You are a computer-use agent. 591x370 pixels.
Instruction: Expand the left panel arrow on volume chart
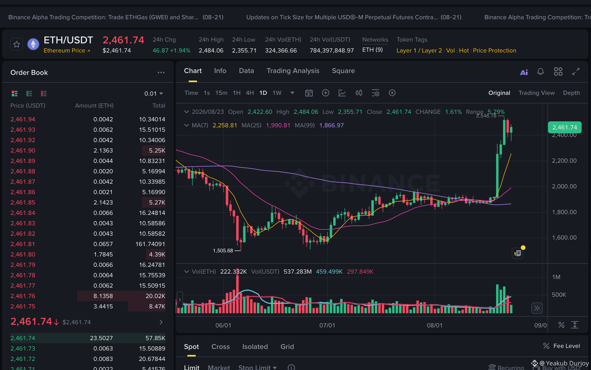[180, 300]
